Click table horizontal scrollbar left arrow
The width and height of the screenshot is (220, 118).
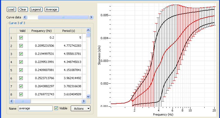(11, 101)
